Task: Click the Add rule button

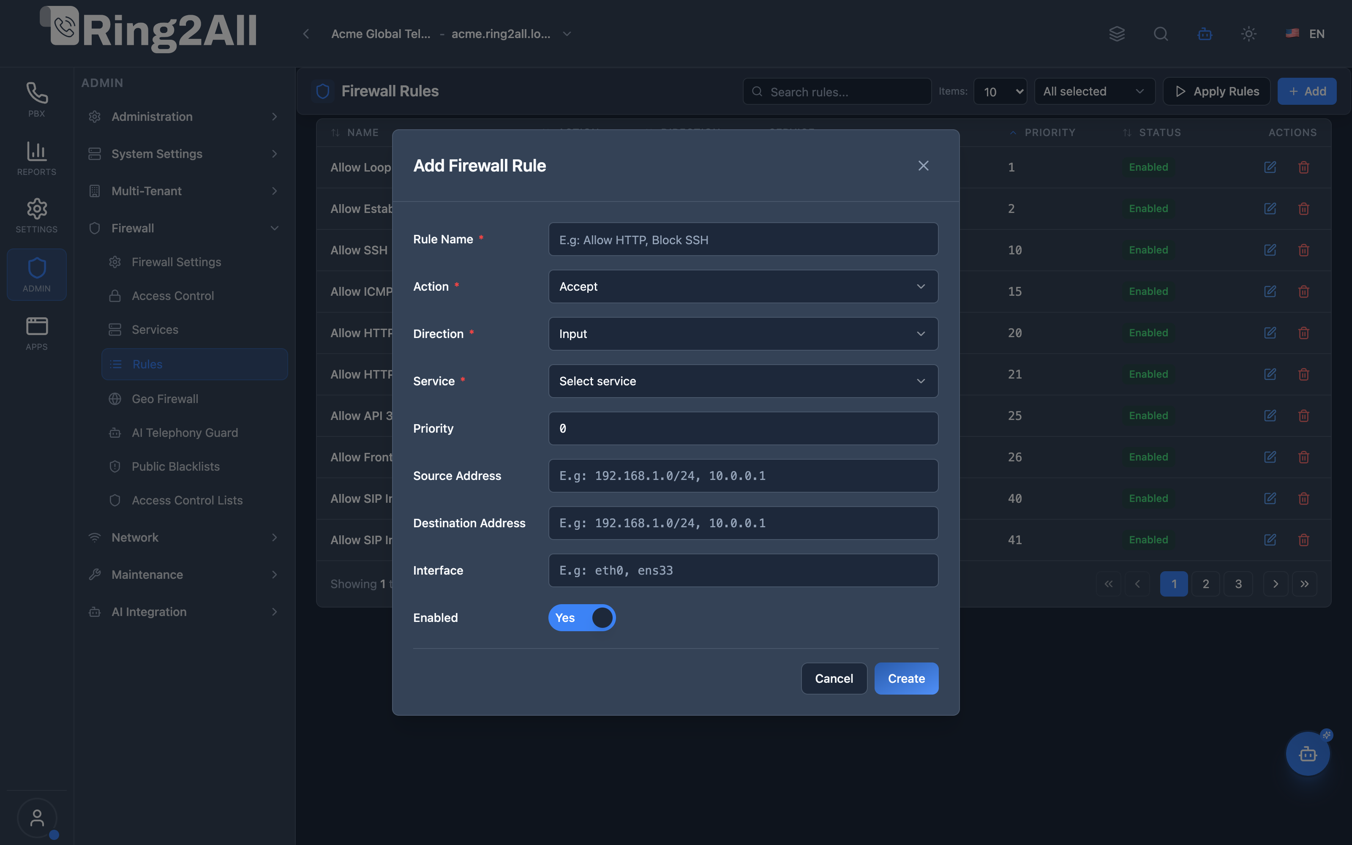Action: 1307,91
